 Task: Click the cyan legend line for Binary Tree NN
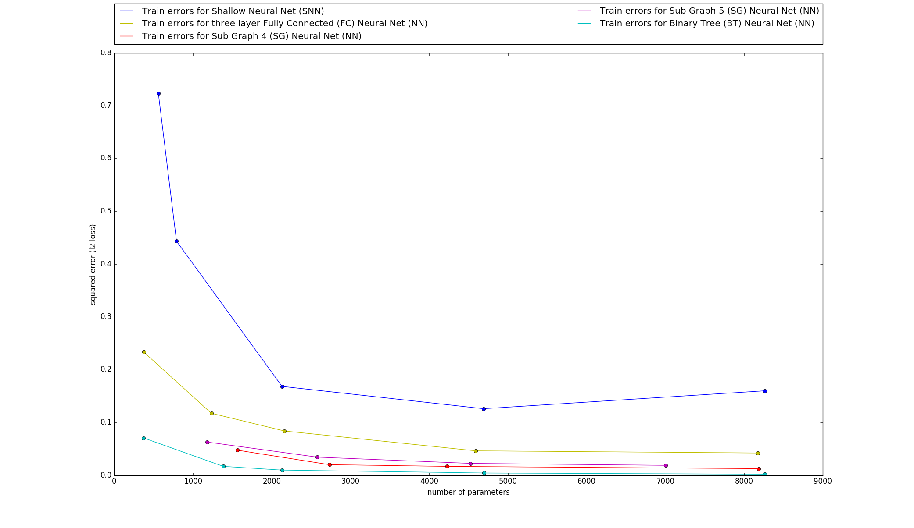coord(584,24)
